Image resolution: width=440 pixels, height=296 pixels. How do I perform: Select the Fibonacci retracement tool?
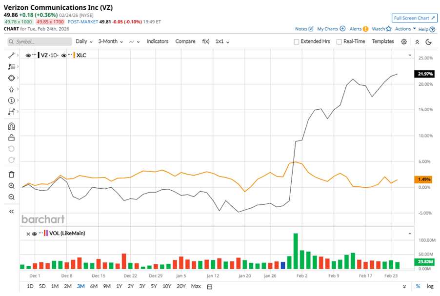(x=11, y=67)
